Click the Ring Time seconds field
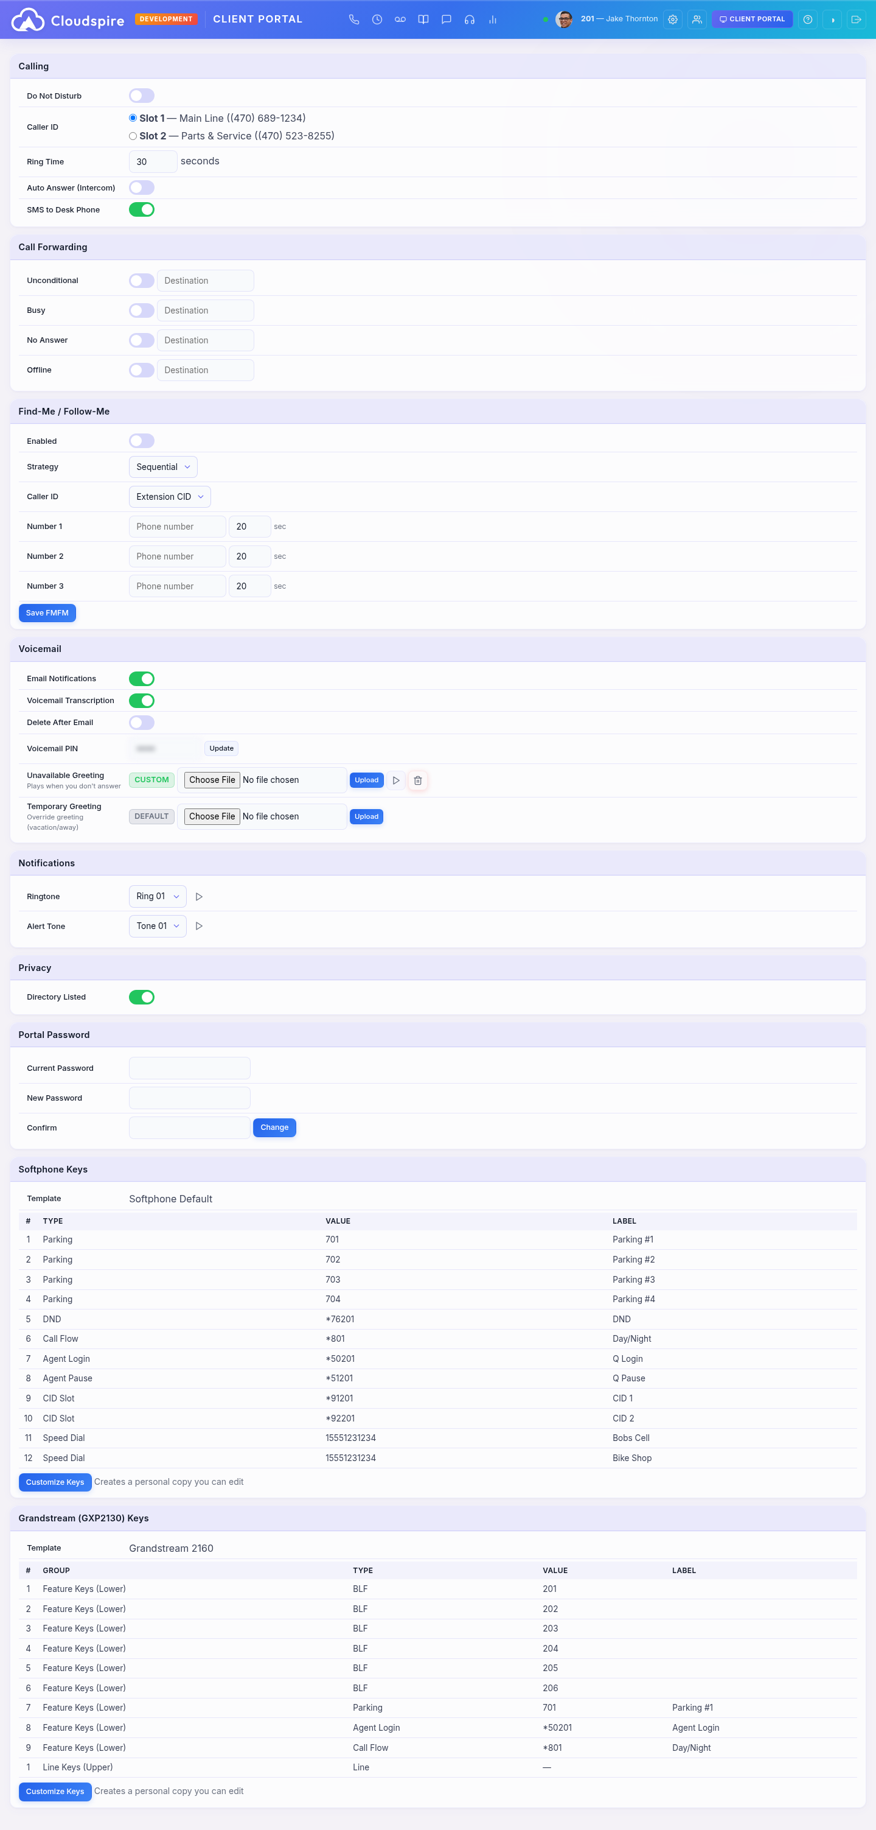 152,162
